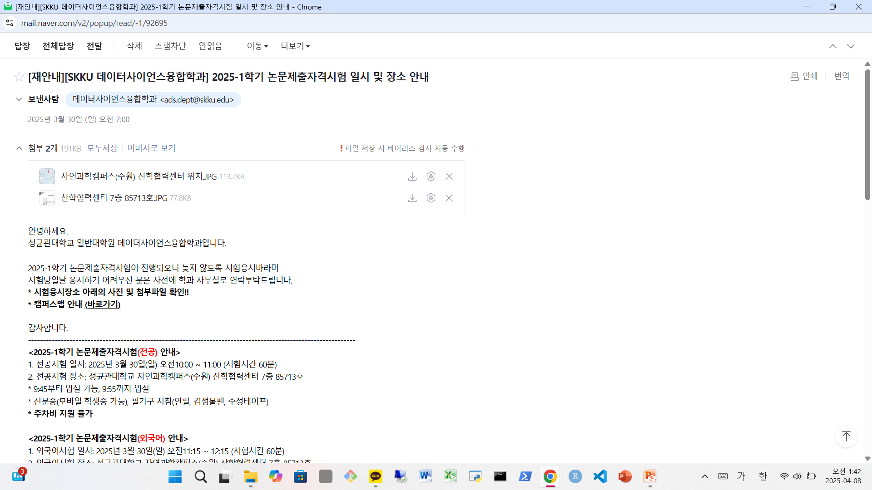
Task: Download the 산학협력센터 위치 JPG attachment
Action: click(412, 176)
